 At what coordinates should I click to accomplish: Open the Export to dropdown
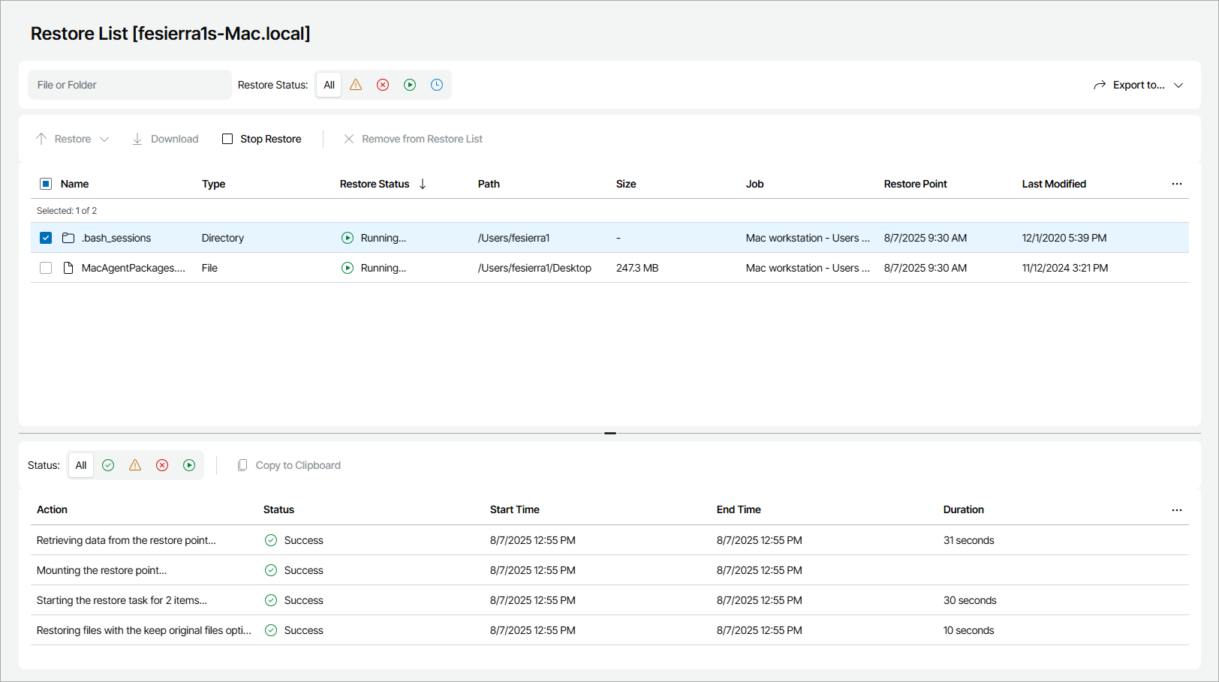(x=1138, y=85)
